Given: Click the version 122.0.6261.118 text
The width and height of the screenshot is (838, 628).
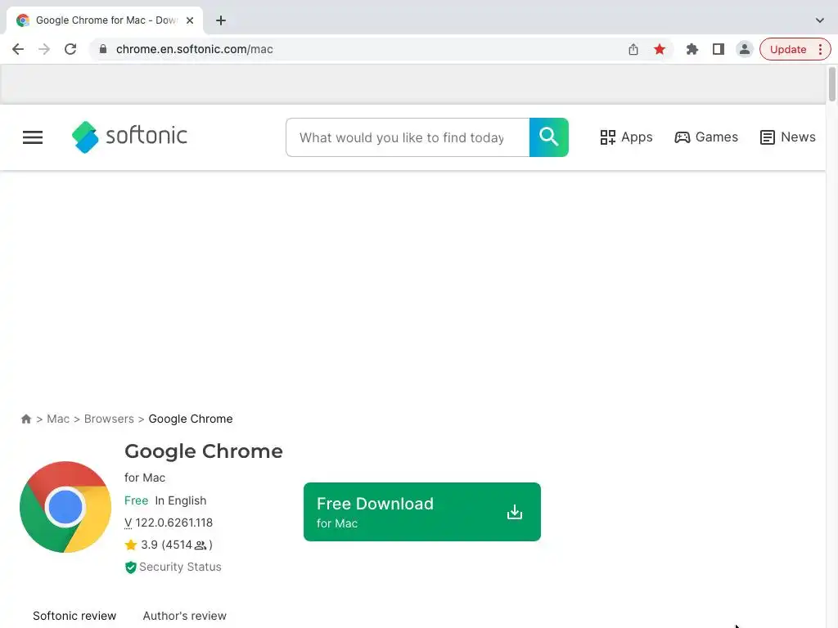Looking at the screenshot, I should 169,523.
